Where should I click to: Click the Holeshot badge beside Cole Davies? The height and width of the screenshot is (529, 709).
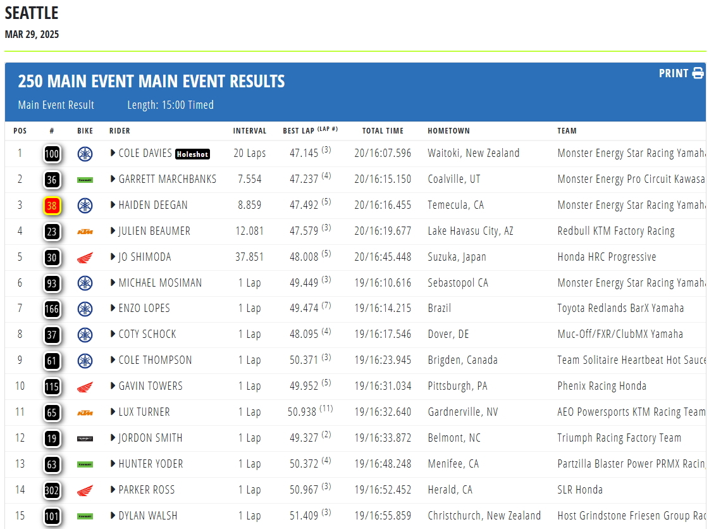point(193,154)
